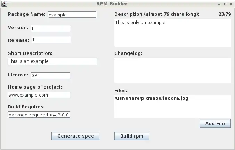
Task: Click the Home page of project label
Action: pyautogui.click(x=35, y=87)
